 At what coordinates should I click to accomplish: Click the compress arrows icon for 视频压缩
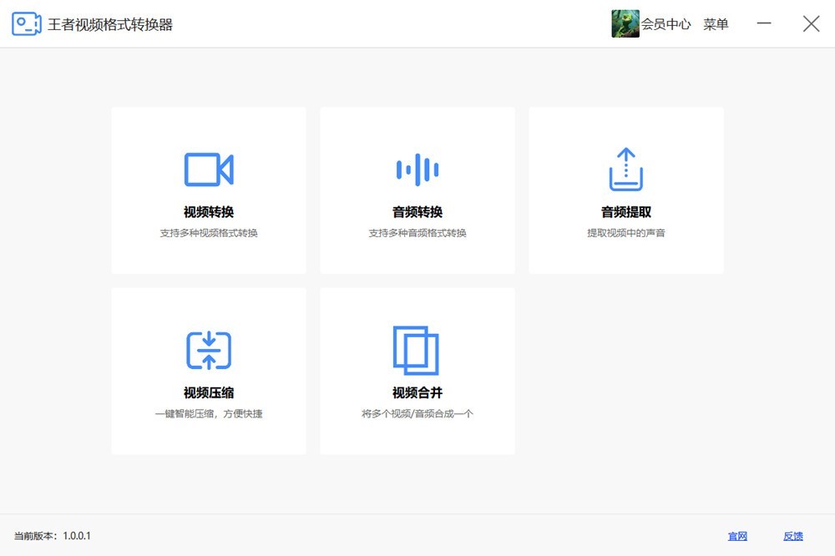pos(208,351)
